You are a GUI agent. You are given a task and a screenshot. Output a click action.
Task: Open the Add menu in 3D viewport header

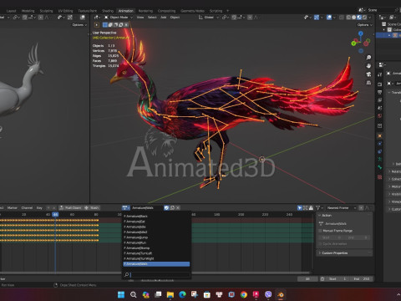(x=164, y=18)
